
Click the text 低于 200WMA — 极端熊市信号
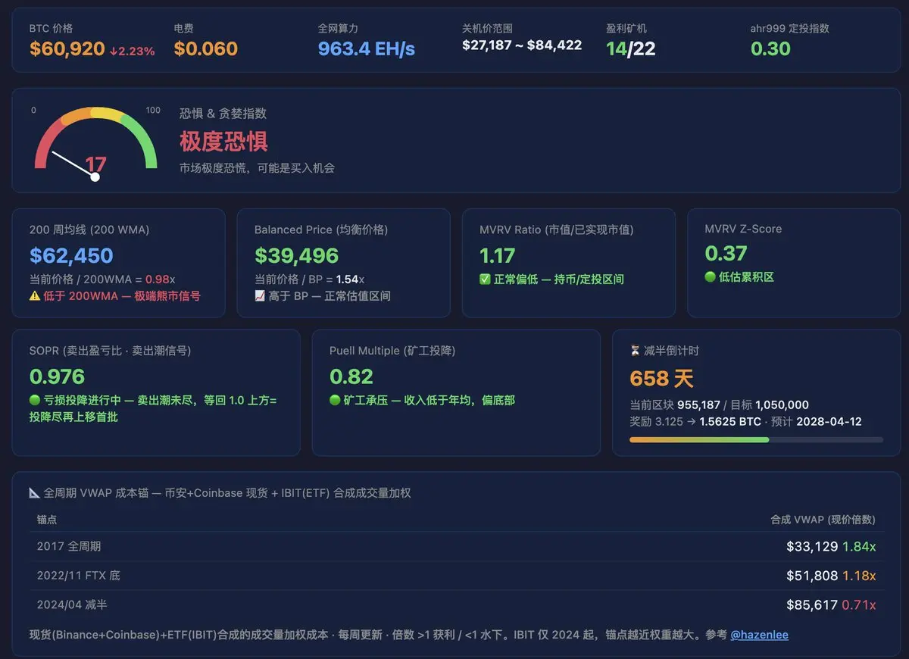[x=121, y=296]
